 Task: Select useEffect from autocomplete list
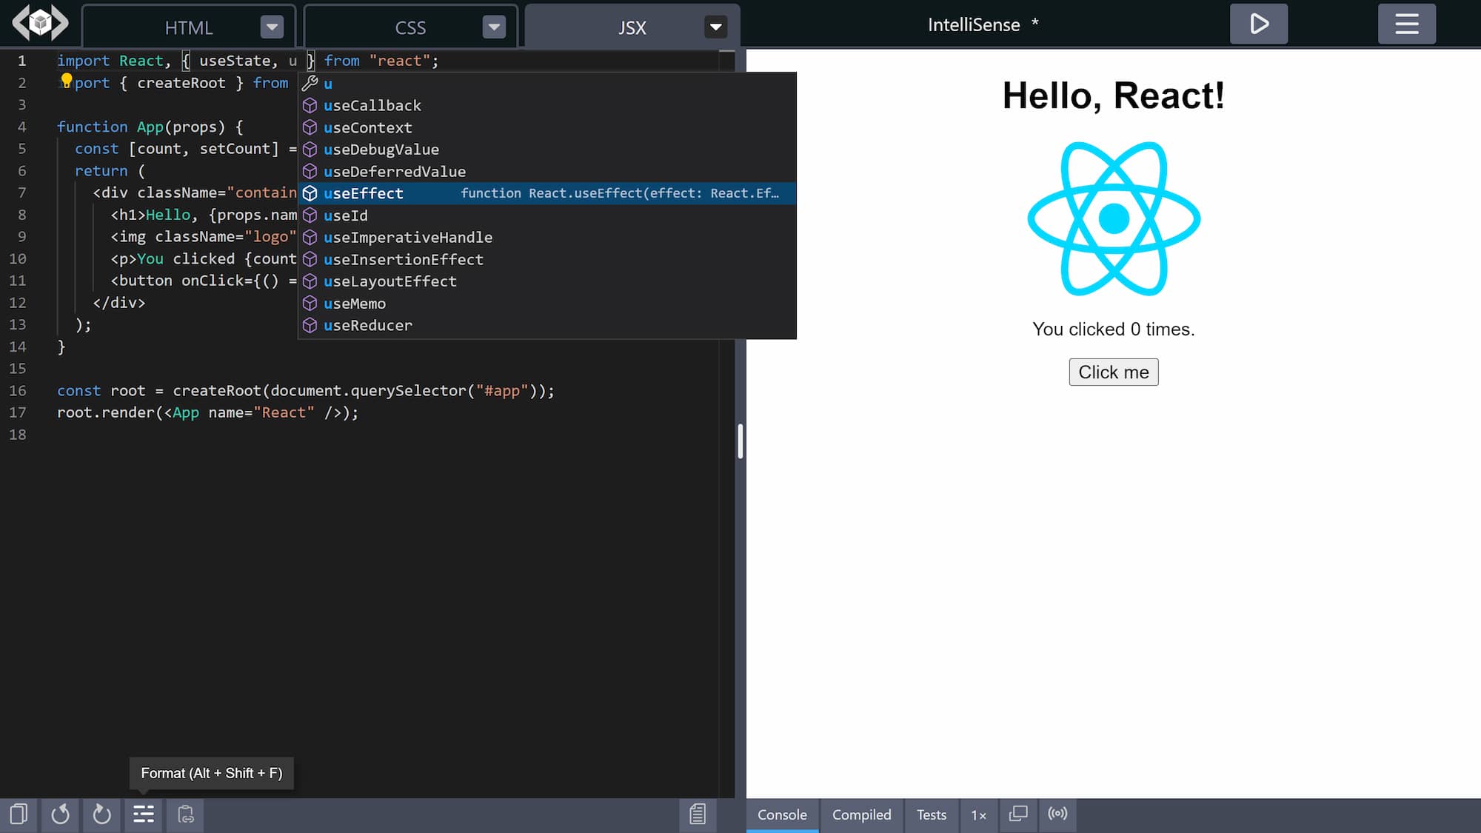point(363,193)
